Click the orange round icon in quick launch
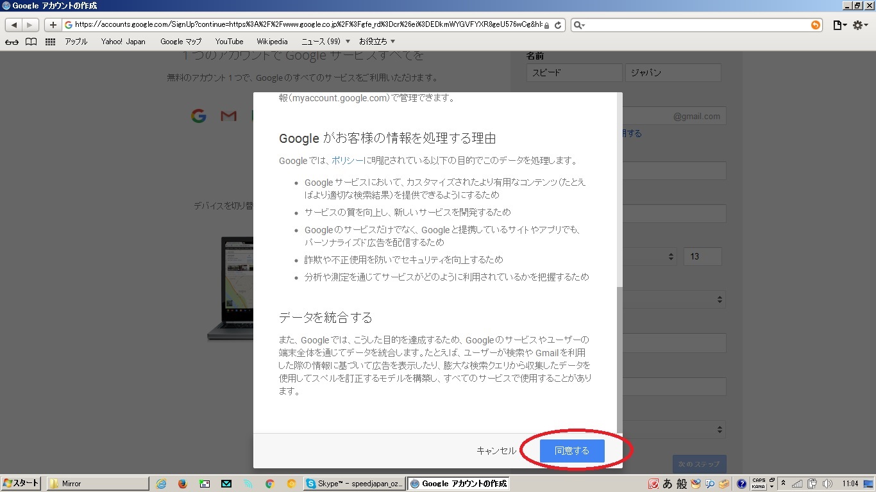 coord(291,484)
